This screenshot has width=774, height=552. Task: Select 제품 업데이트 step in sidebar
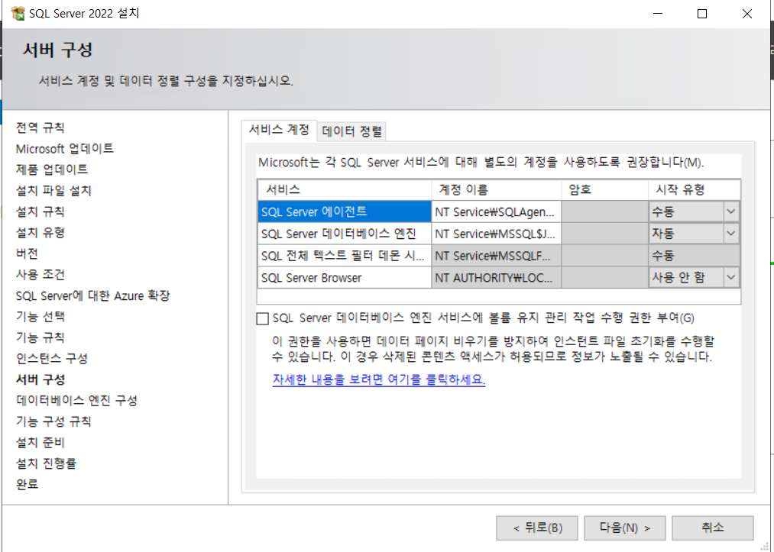pyautogui.click(x=52, y=169)
